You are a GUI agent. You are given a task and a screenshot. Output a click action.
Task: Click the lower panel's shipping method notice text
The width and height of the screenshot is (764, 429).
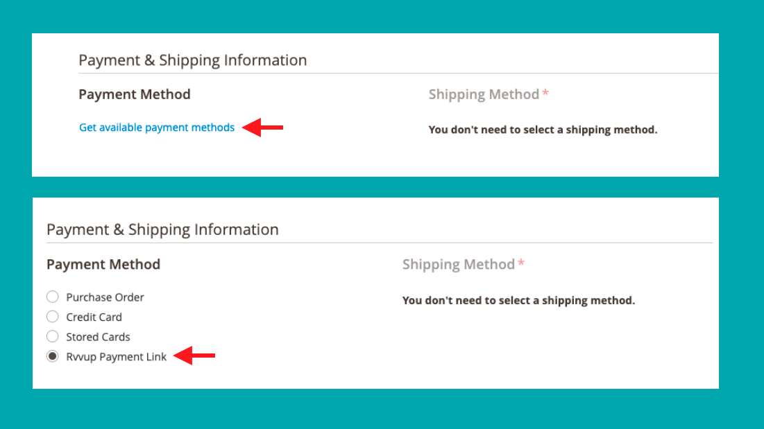518,301
